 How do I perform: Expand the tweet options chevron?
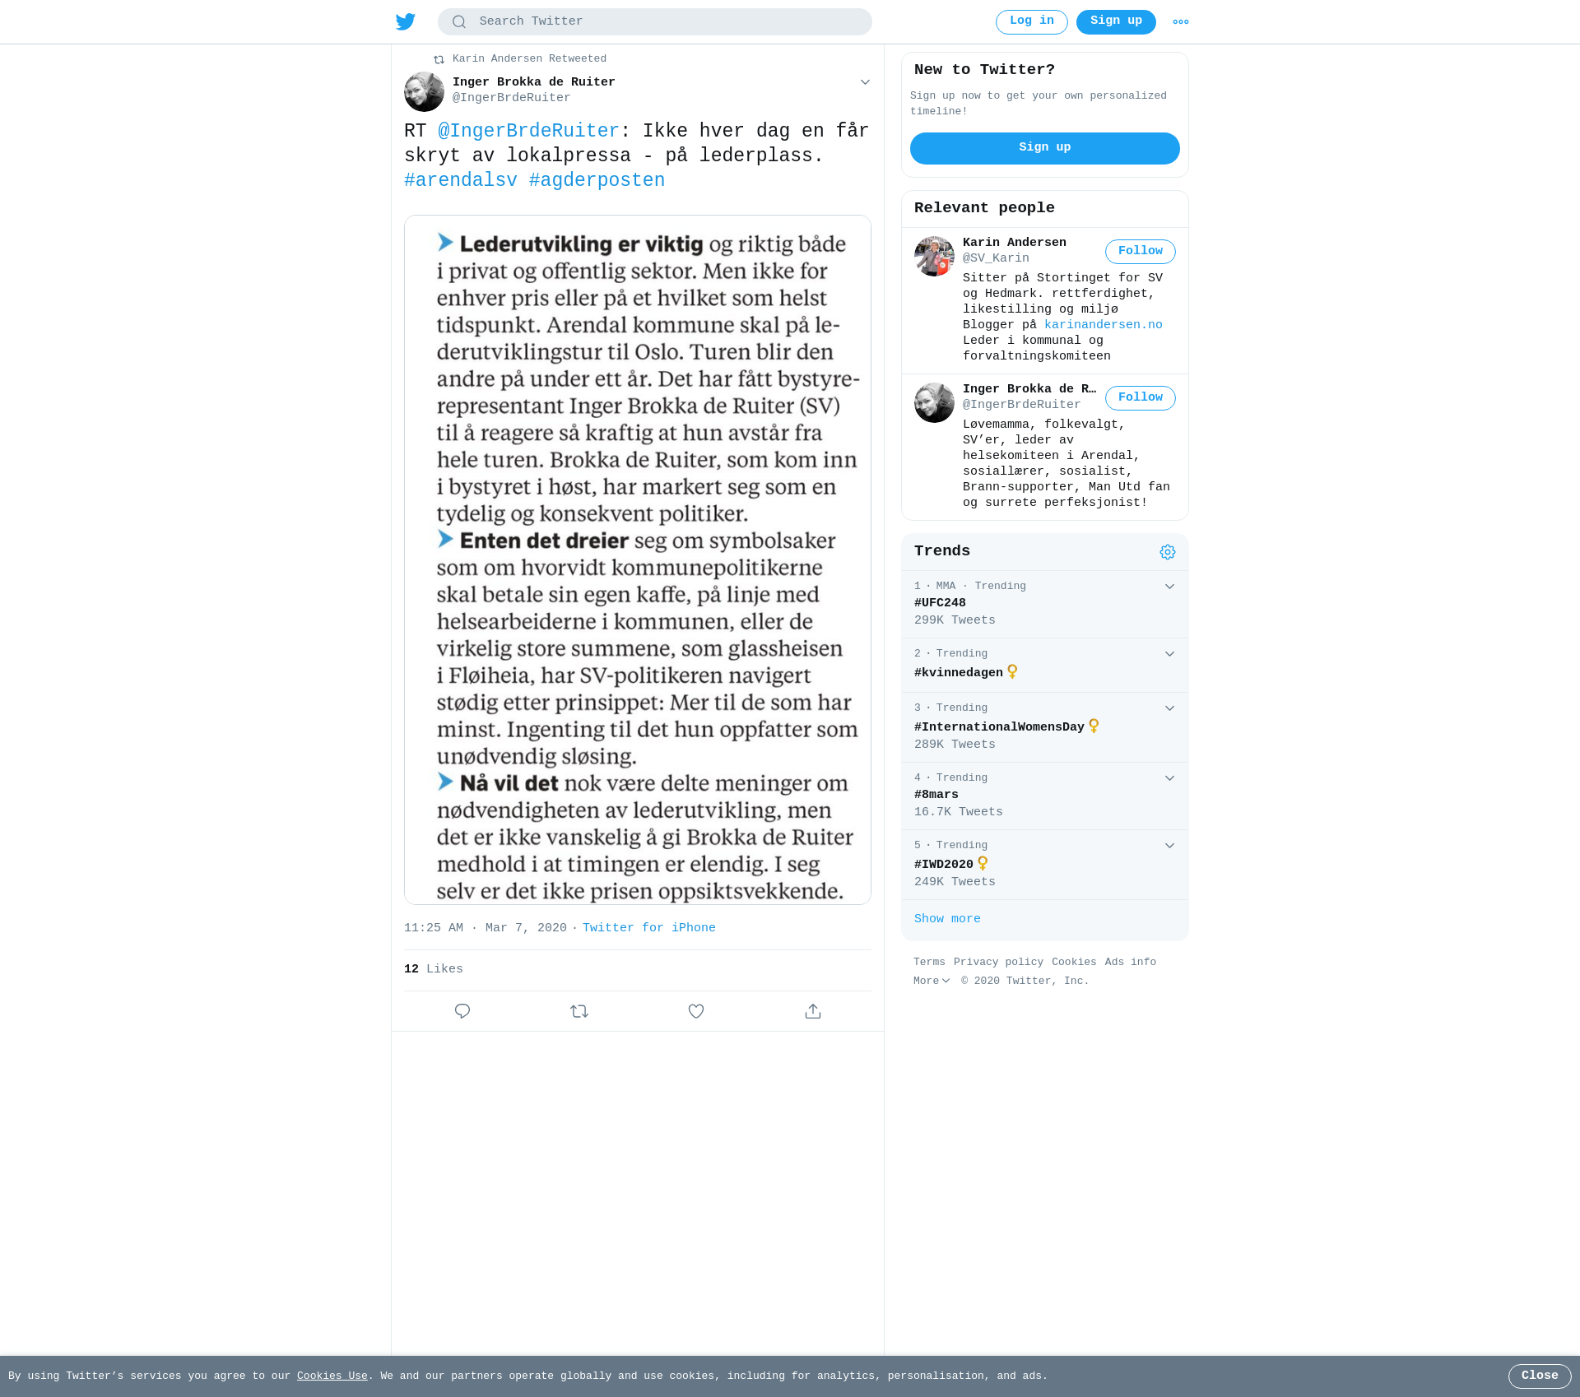coord(865,82)
